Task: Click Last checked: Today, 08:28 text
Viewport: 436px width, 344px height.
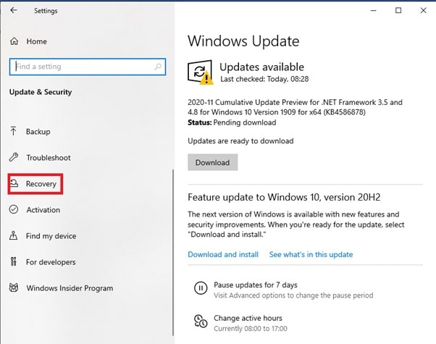Action: click(x=264, y=79)
